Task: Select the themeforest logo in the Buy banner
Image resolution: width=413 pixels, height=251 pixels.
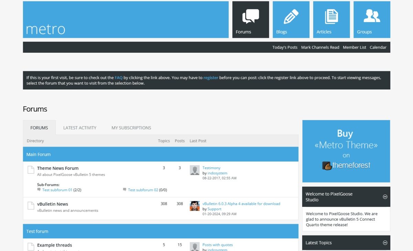Action: [346, 165]
